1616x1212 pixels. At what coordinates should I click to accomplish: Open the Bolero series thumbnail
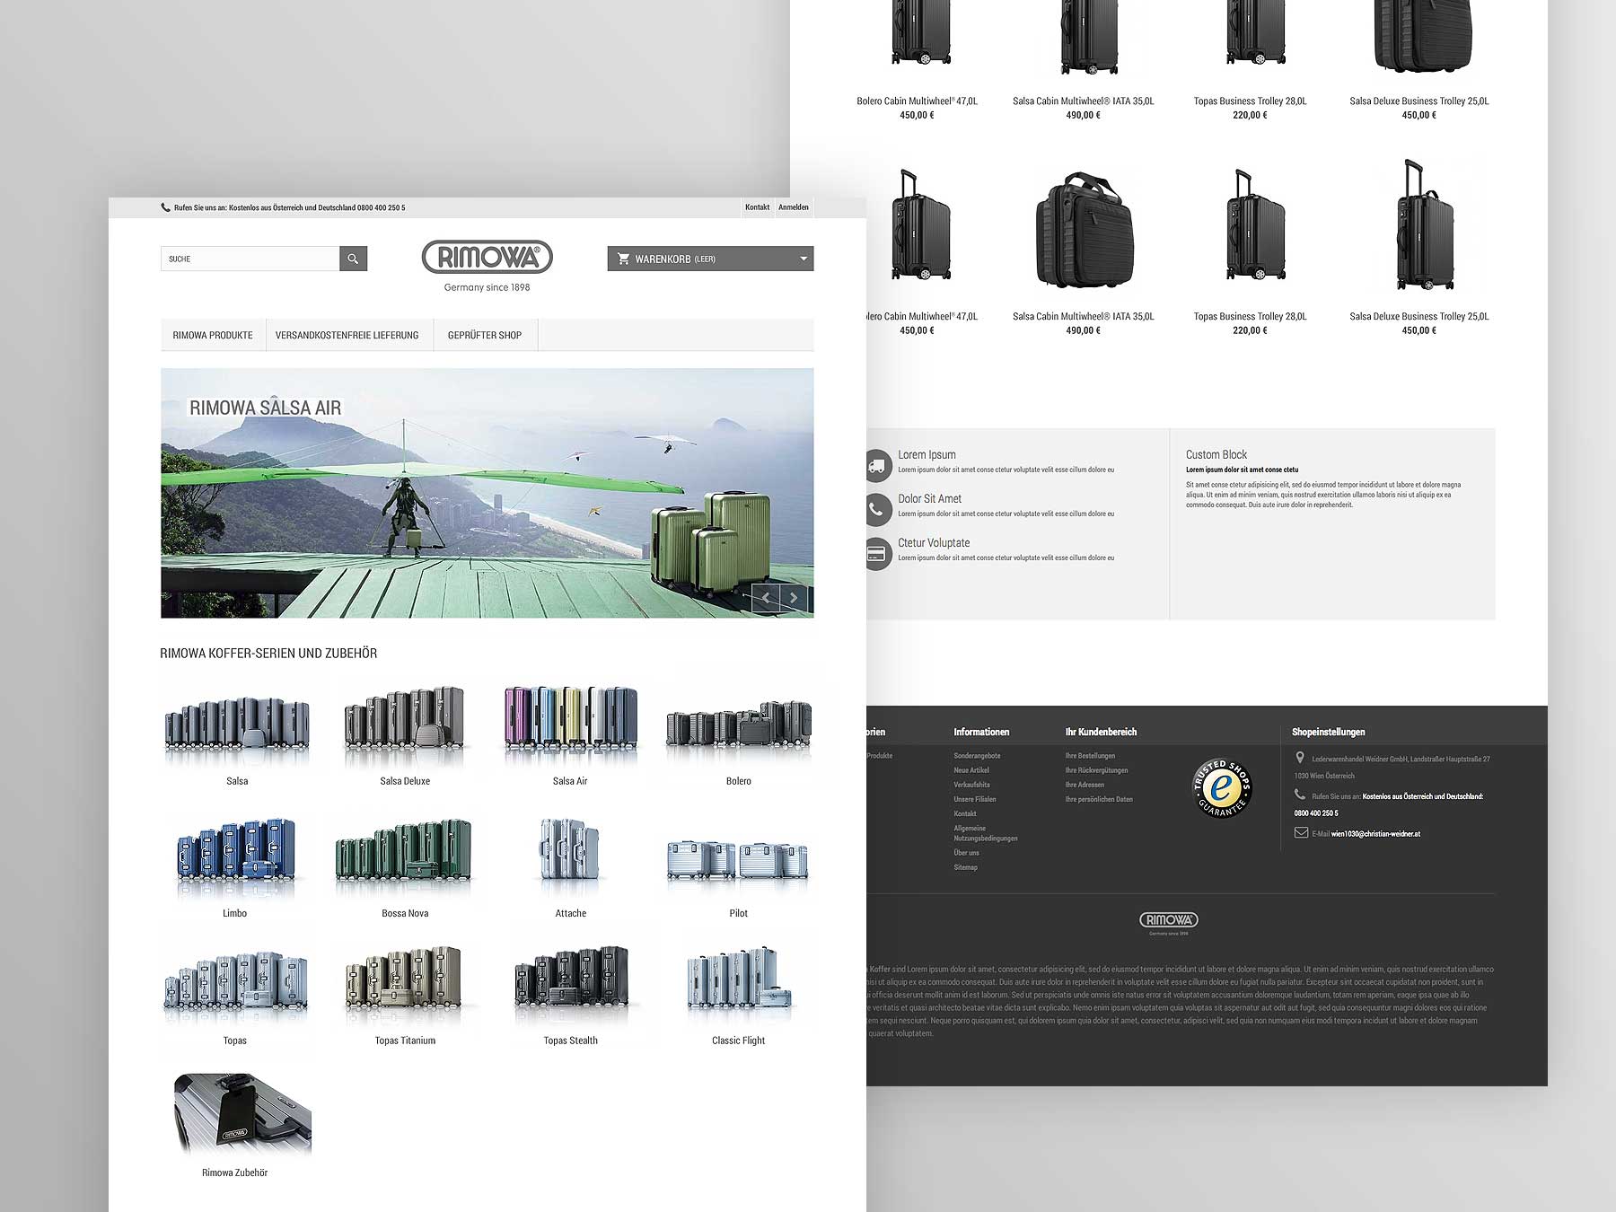[x=739, y=727]
